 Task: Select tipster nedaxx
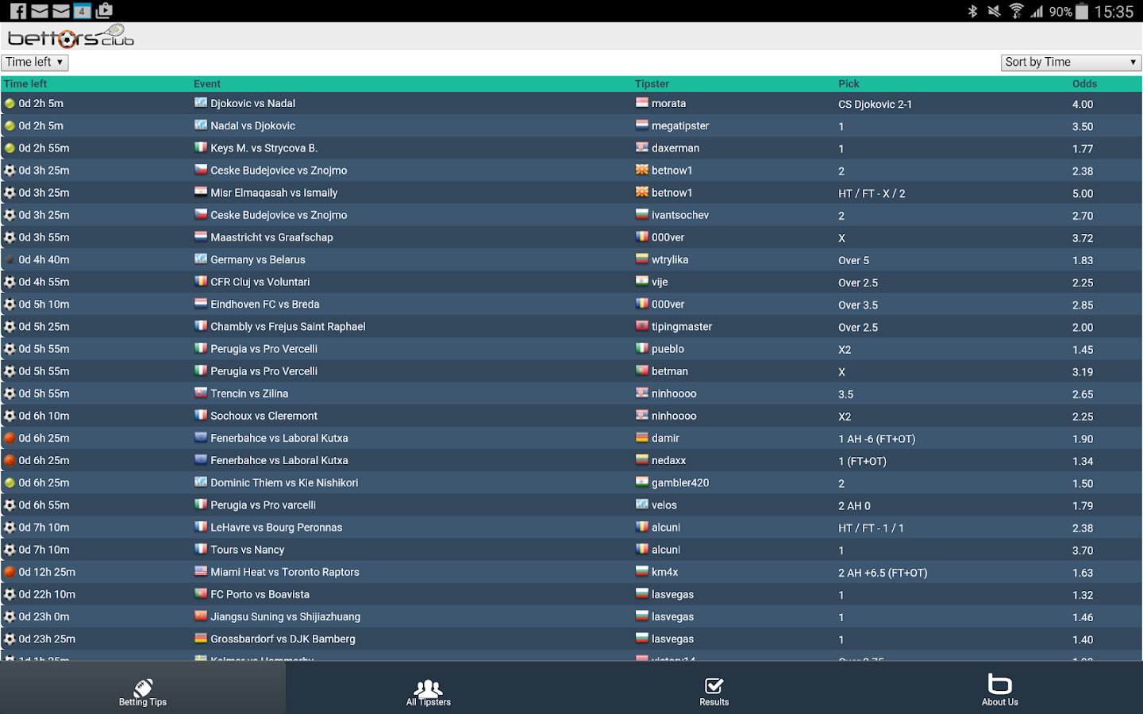pyautogui.click(x=668, y=461)
